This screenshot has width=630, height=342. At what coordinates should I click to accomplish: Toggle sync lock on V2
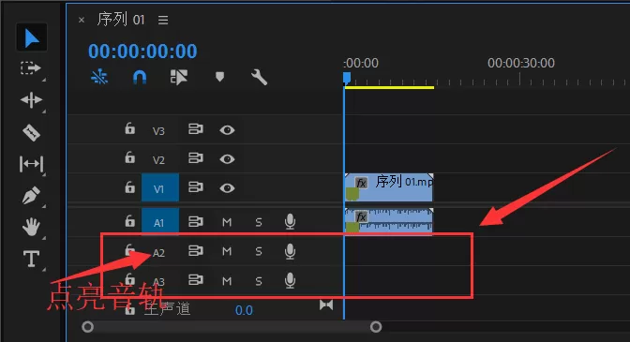point(196,157)
